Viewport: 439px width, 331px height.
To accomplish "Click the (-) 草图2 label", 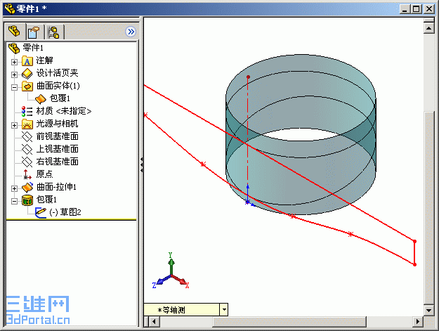I will coord(65,212).
